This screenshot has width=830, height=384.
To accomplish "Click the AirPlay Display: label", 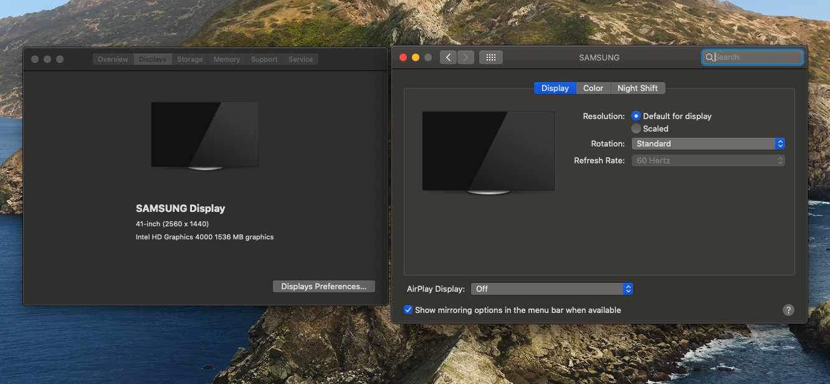I will tap(436, 289).
